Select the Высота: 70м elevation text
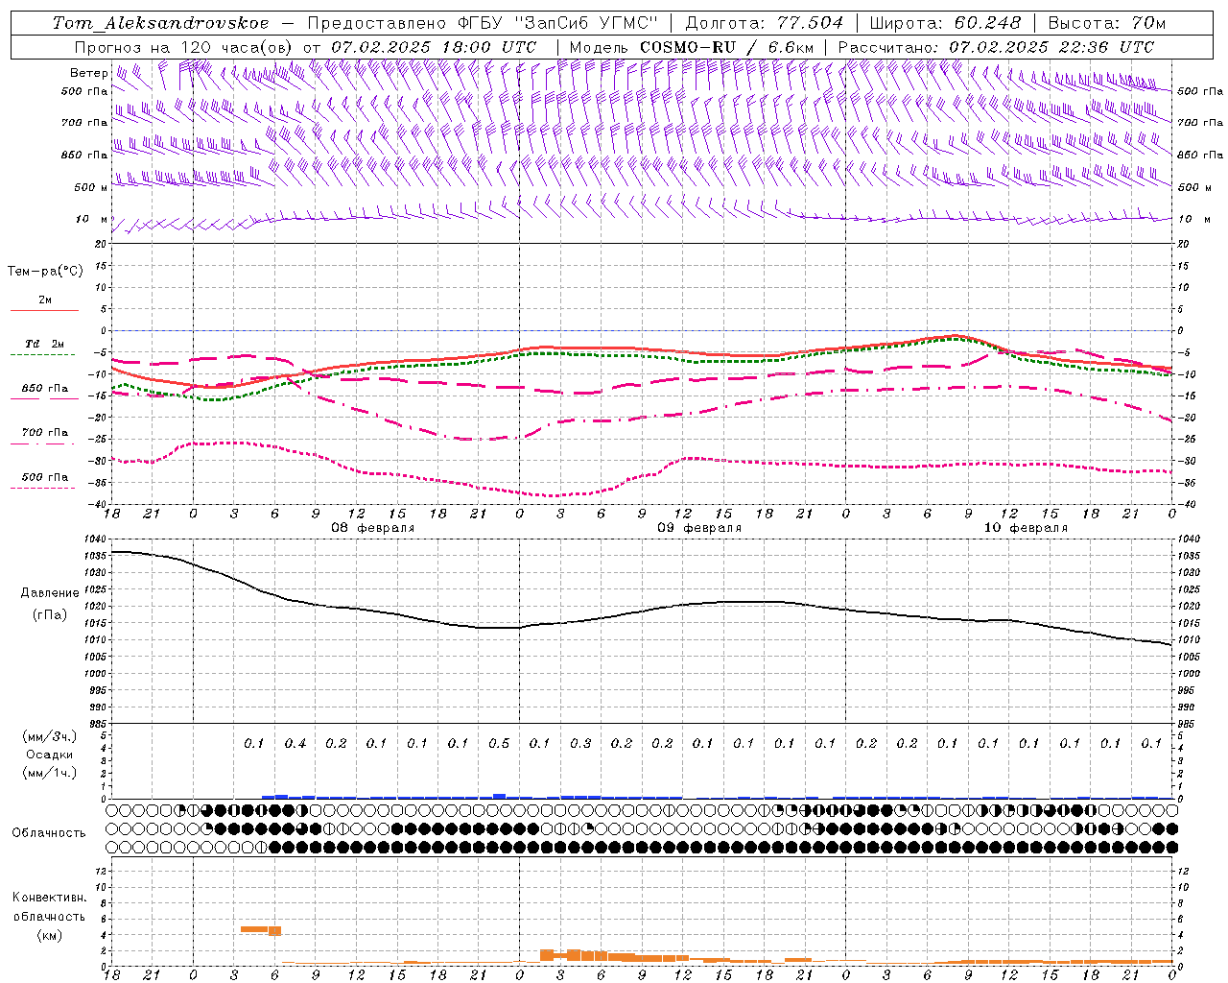The width and height of the screenshot is (1228, 983). pos(1106,23)
